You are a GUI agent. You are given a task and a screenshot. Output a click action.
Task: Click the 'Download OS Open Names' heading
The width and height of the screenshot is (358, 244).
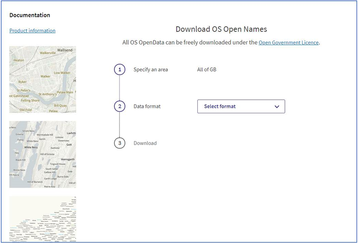pos(221,29)
